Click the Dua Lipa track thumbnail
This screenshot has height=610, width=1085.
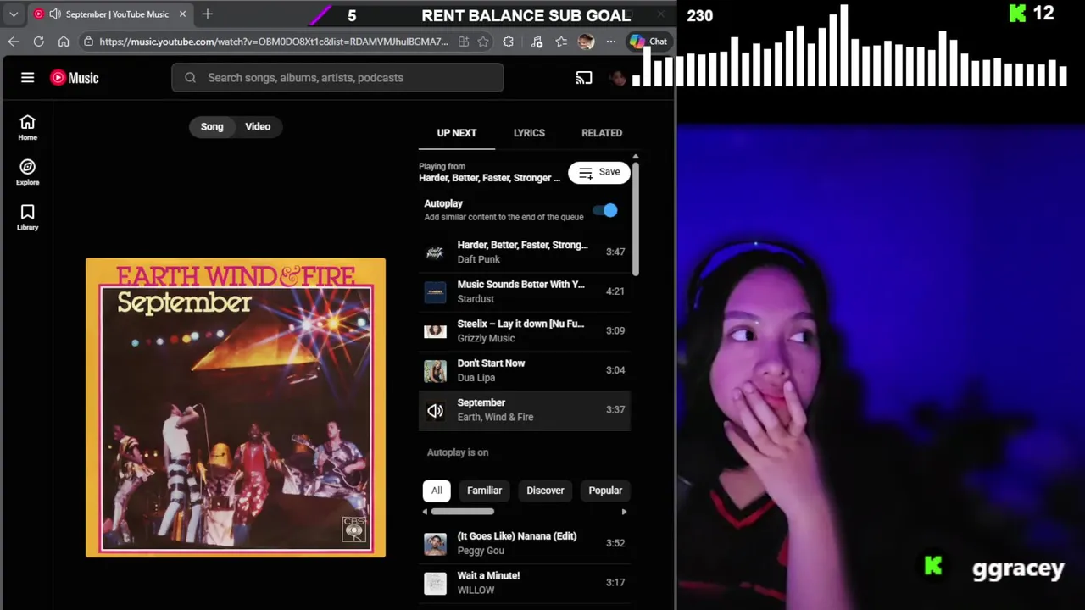tap(435, 370)
